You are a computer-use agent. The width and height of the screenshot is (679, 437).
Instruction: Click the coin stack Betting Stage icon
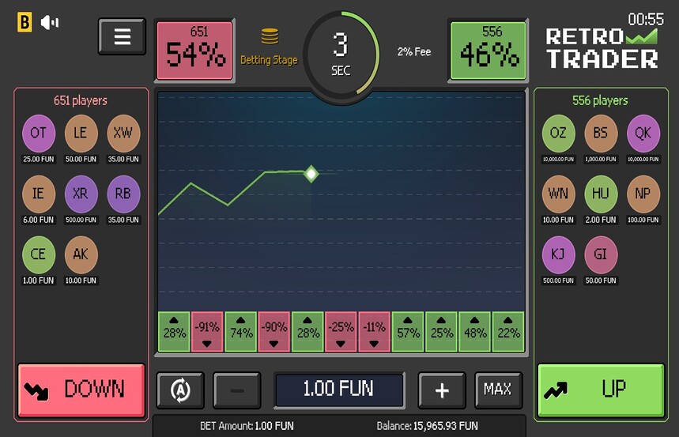pyautogui.click(x=270, y=36)
